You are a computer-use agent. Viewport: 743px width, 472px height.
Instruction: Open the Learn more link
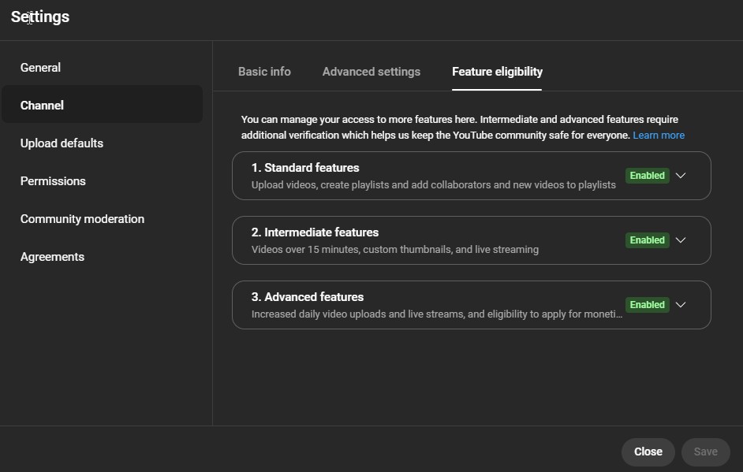(659, 136)
